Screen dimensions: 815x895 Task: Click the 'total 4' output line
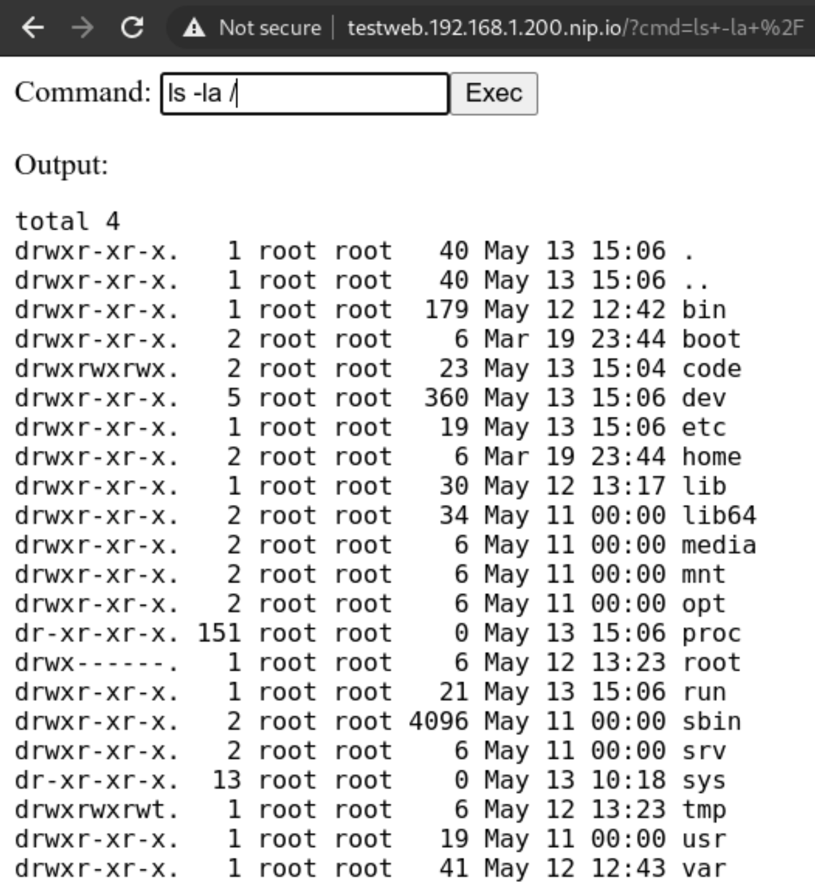[67, 221]
